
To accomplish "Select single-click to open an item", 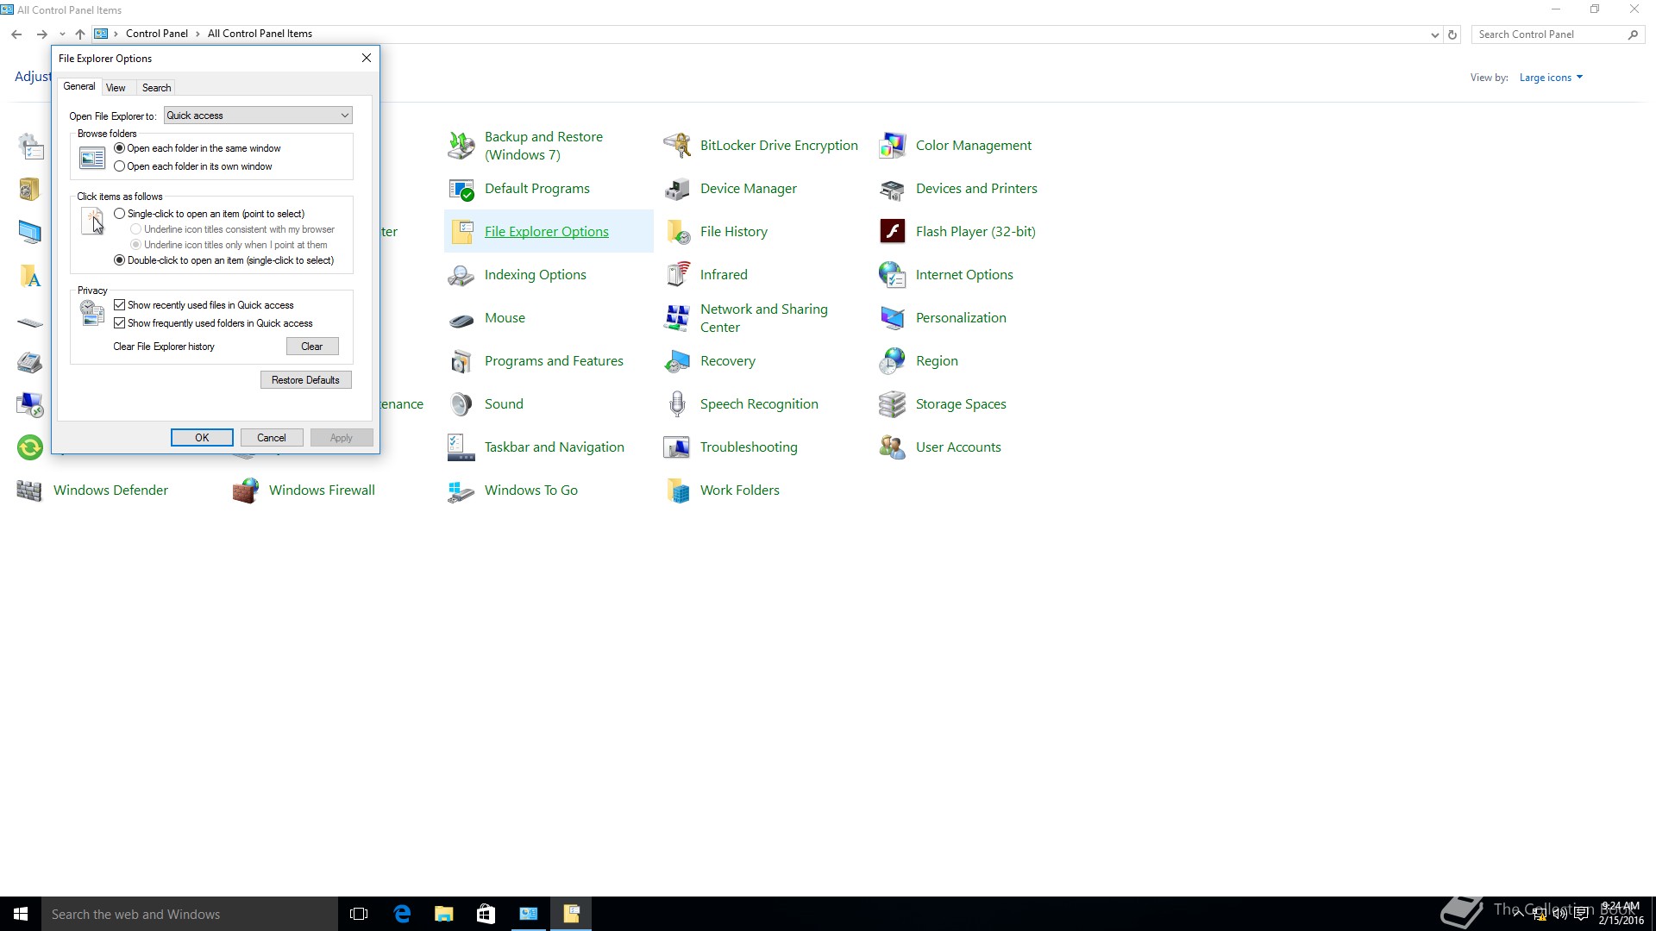I will (x=120, y=214).
